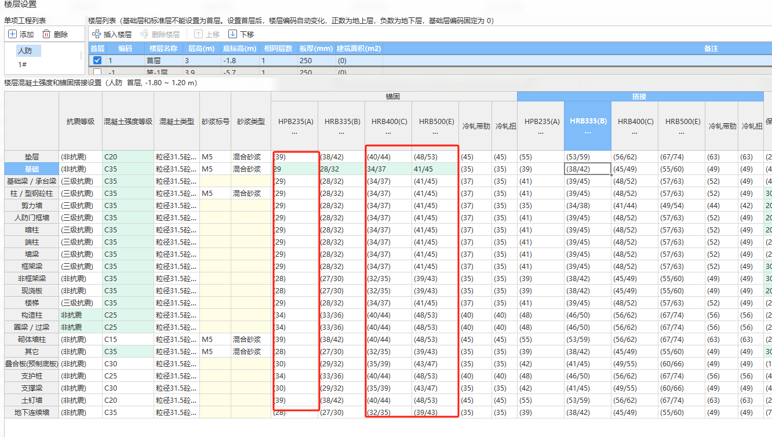The height and width of the screenshot is (437, 772).
Task: Click the 混凝土类型 column header
Action: click(x=177, y=121)
